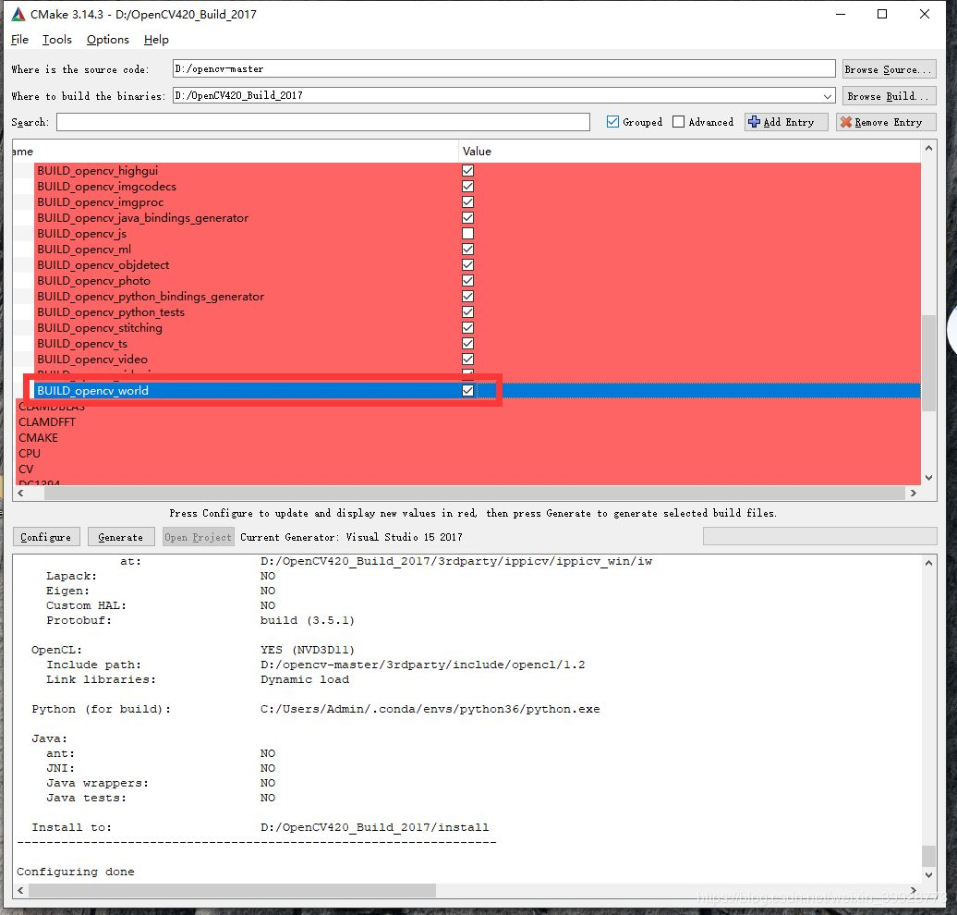This screenshot has height=915, width=957.
Task: Click the 'Current Generator: Visual Studio 15 2017' label
Action: tap(351, 537)
